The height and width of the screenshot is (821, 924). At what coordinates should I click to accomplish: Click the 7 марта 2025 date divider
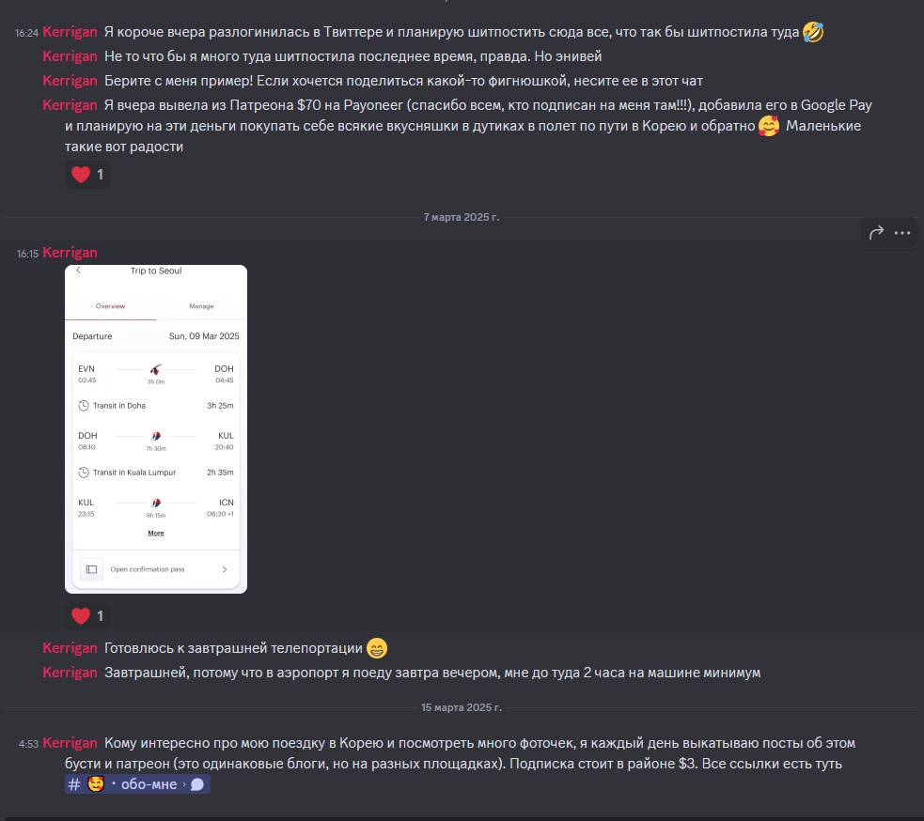tap(461, 217)
